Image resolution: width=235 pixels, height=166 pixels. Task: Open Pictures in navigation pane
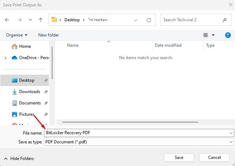23,114
